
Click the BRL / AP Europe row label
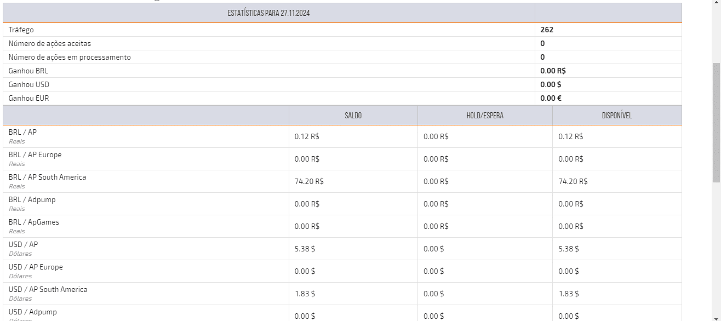35,155
